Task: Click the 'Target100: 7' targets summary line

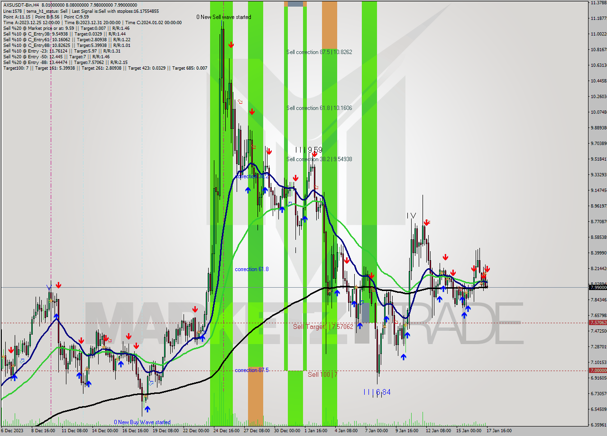Action: coord(105,68)
